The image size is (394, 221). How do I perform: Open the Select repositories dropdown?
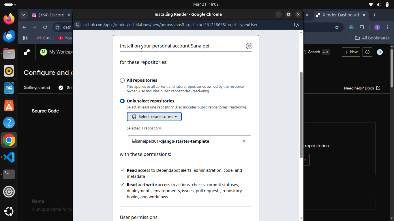point(154,117)
